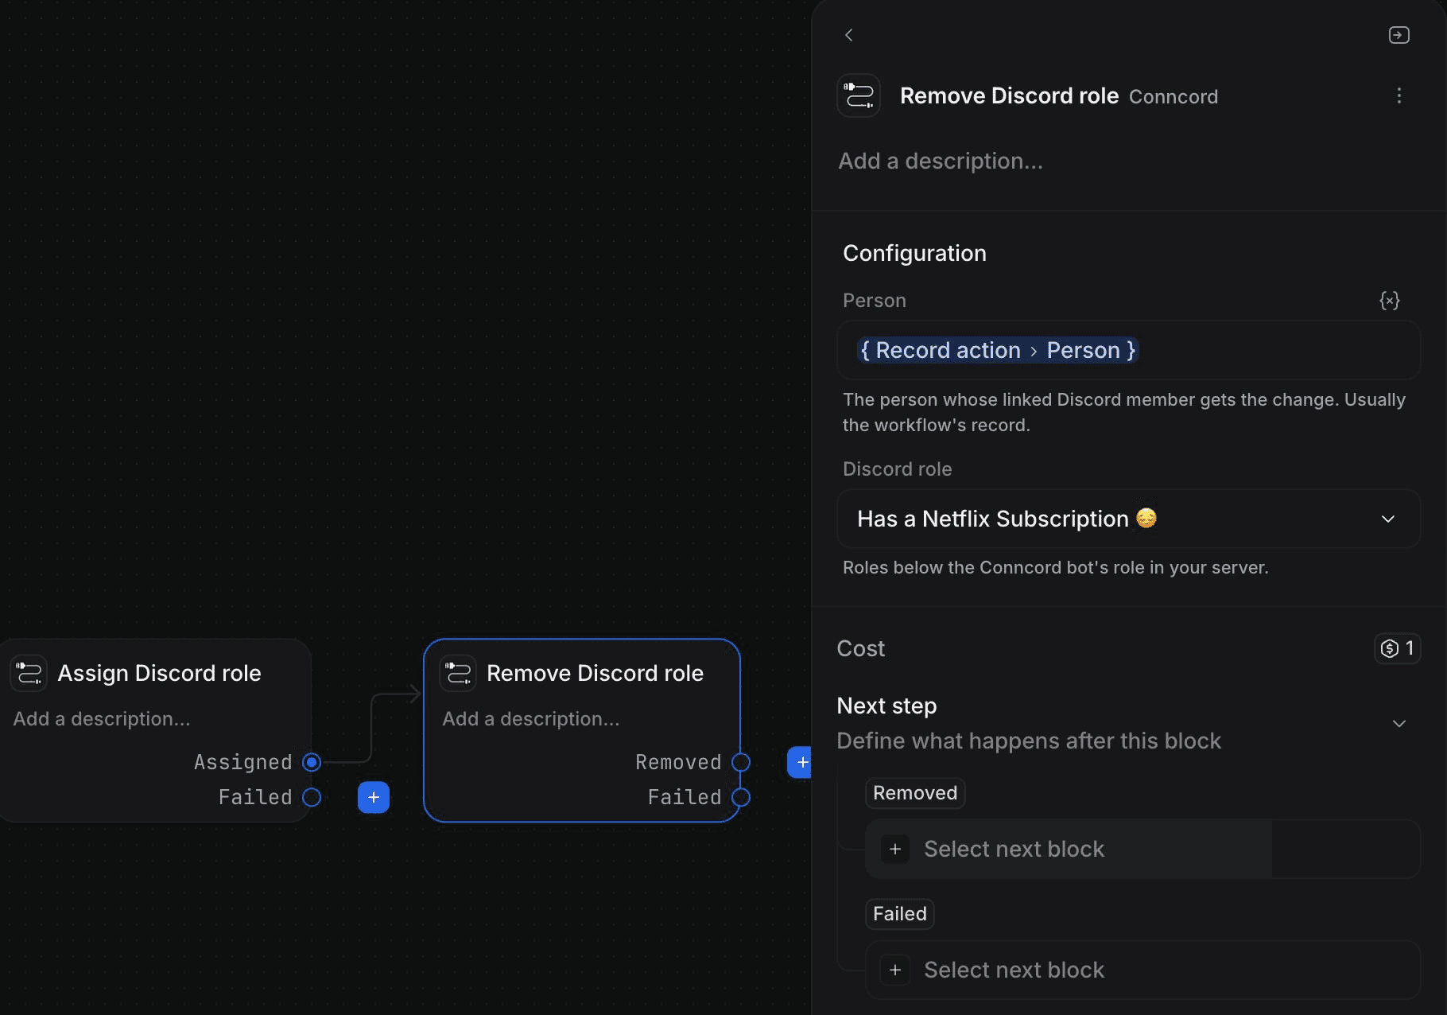The image size is (1447, 1015).
Task: Select next block for Removed outcome
Action: click(1142, 849)
